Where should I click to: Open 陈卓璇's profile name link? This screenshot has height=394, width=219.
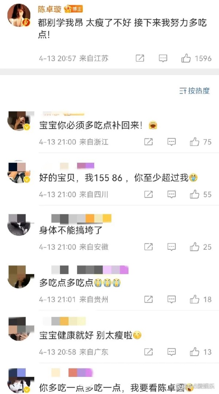point(50,9)
